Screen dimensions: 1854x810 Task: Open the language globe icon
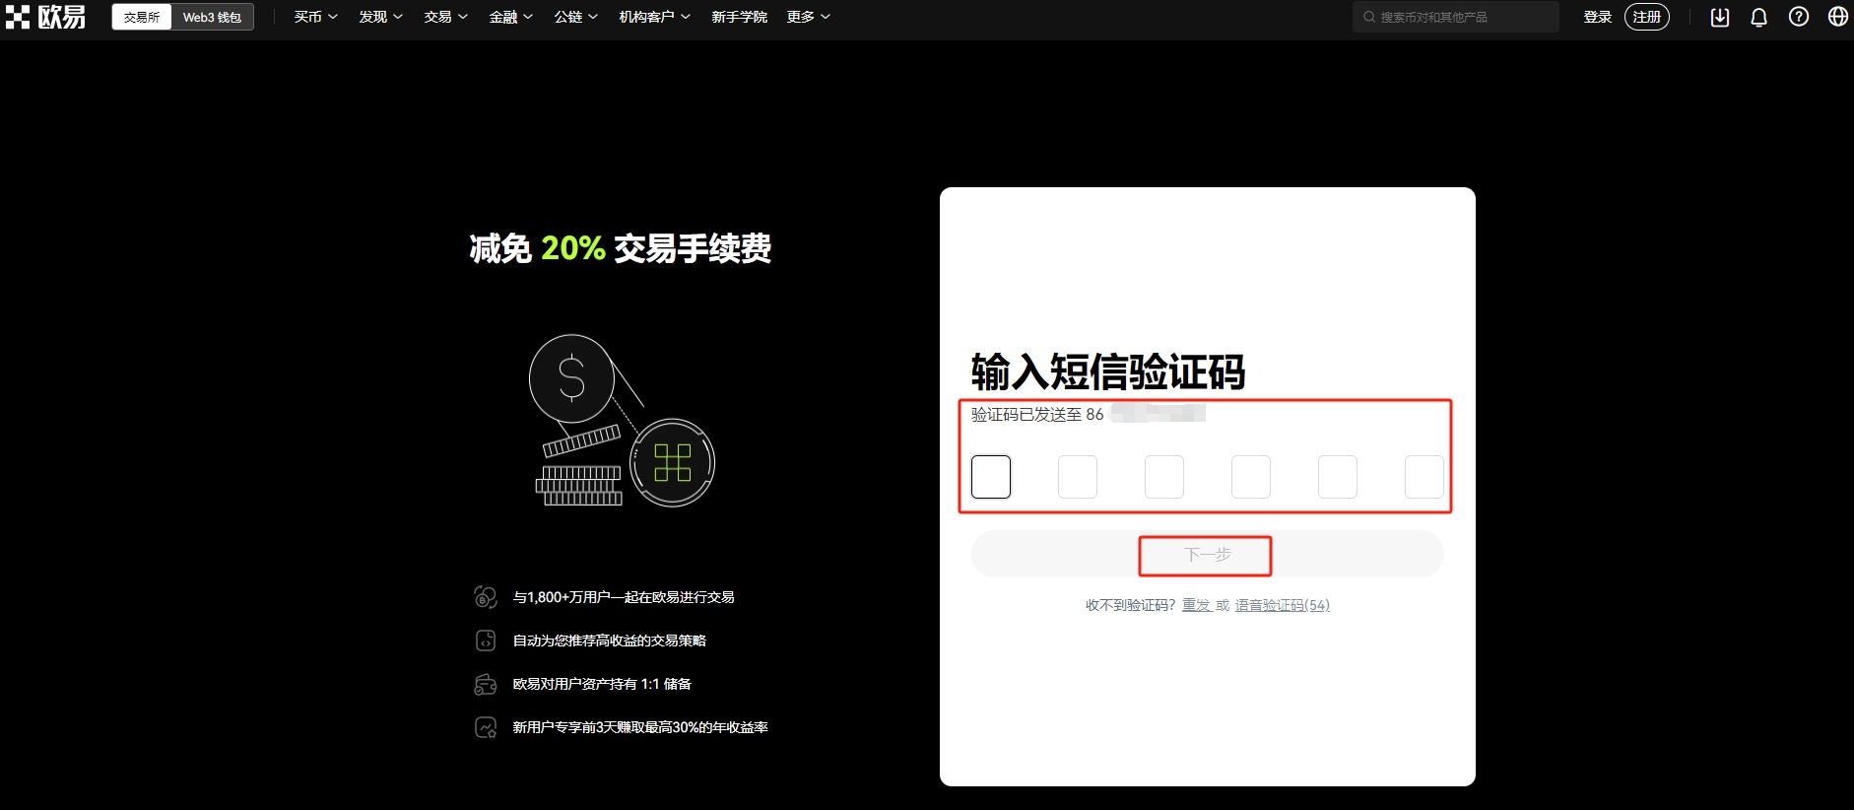pyautogui.click(x=1837, y=17)
